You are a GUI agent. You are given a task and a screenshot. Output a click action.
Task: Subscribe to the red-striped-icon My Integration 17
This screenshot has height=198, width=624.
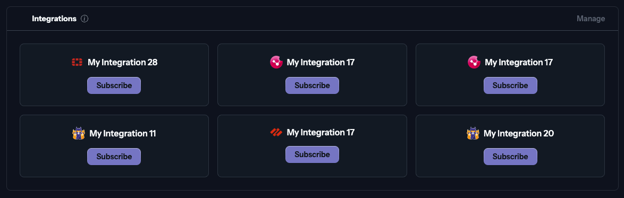tap(313, 154)
